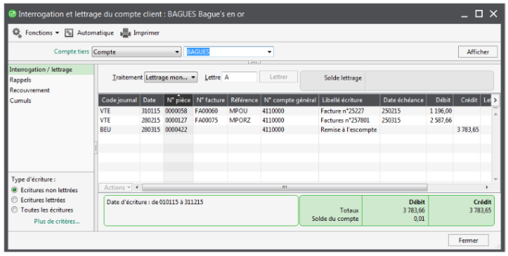
Task: Click debit amount 1 196,00
Action: [441, 111]
